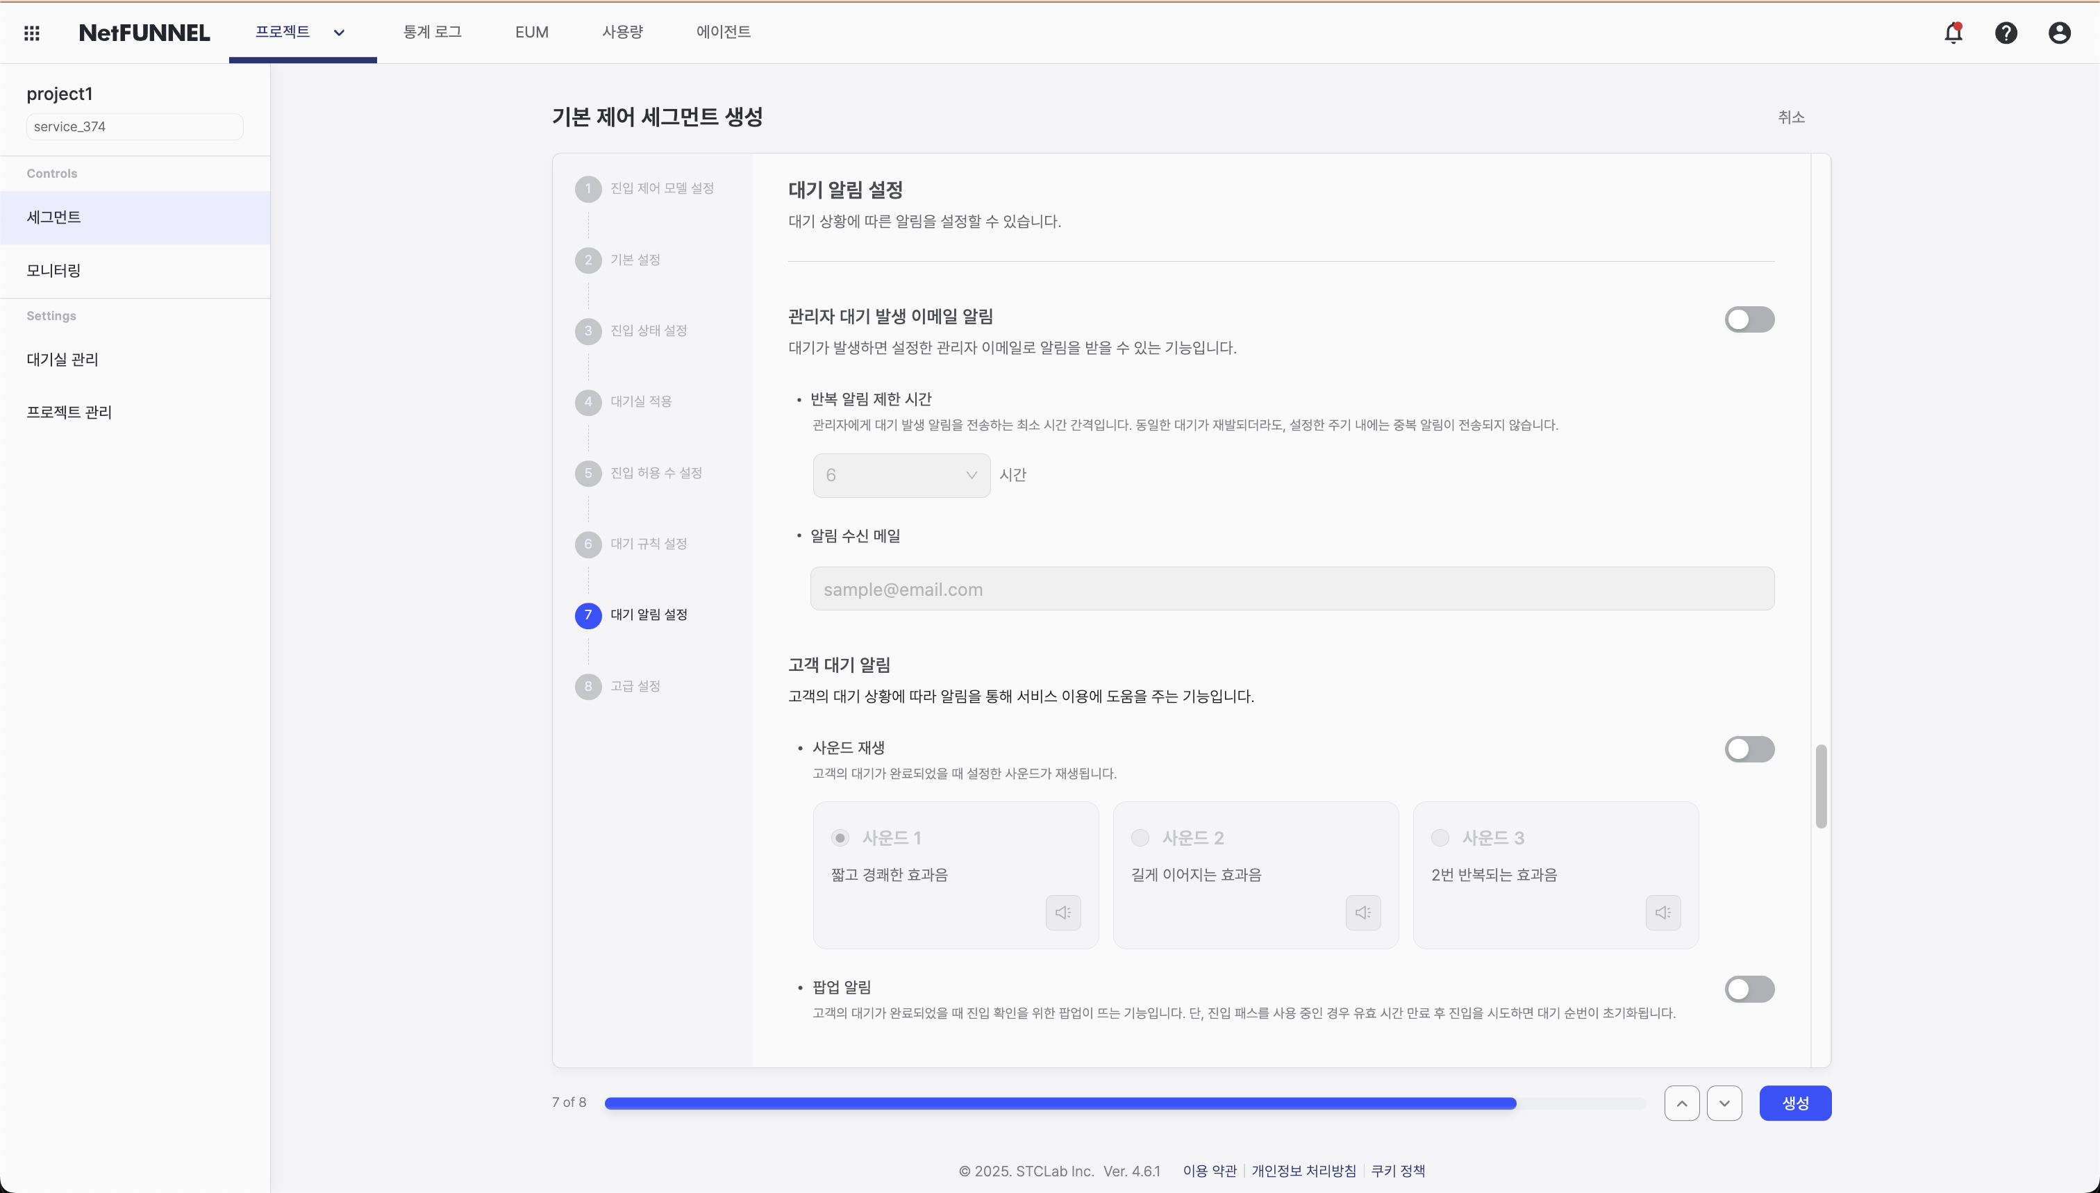Open the help icon

point(2006,33)
